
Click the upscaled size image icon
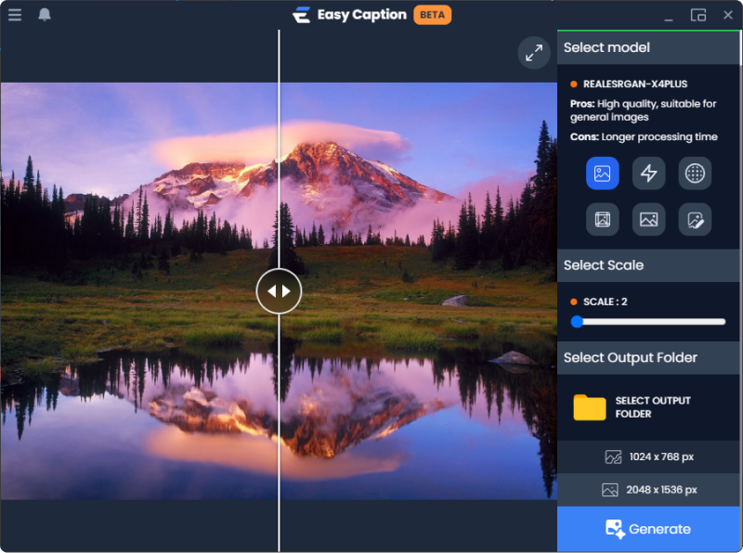point(610,490)
